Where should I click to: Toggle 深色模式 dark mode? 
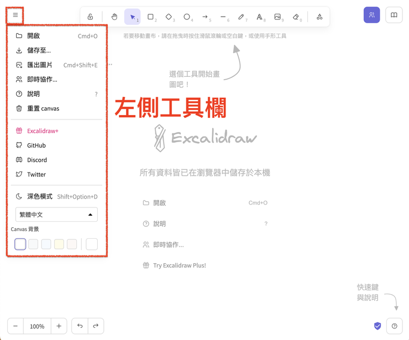[56, 196]
